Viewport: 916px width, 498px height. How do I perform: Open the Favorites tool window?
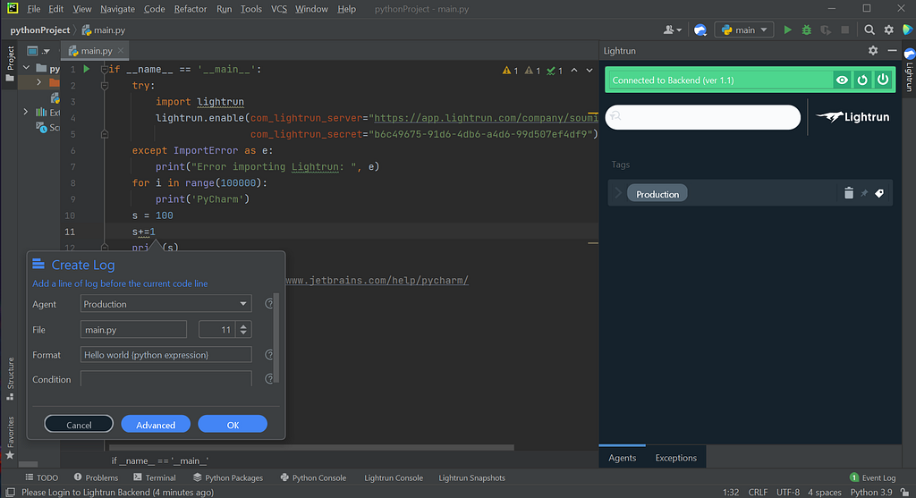click(10, 437)
